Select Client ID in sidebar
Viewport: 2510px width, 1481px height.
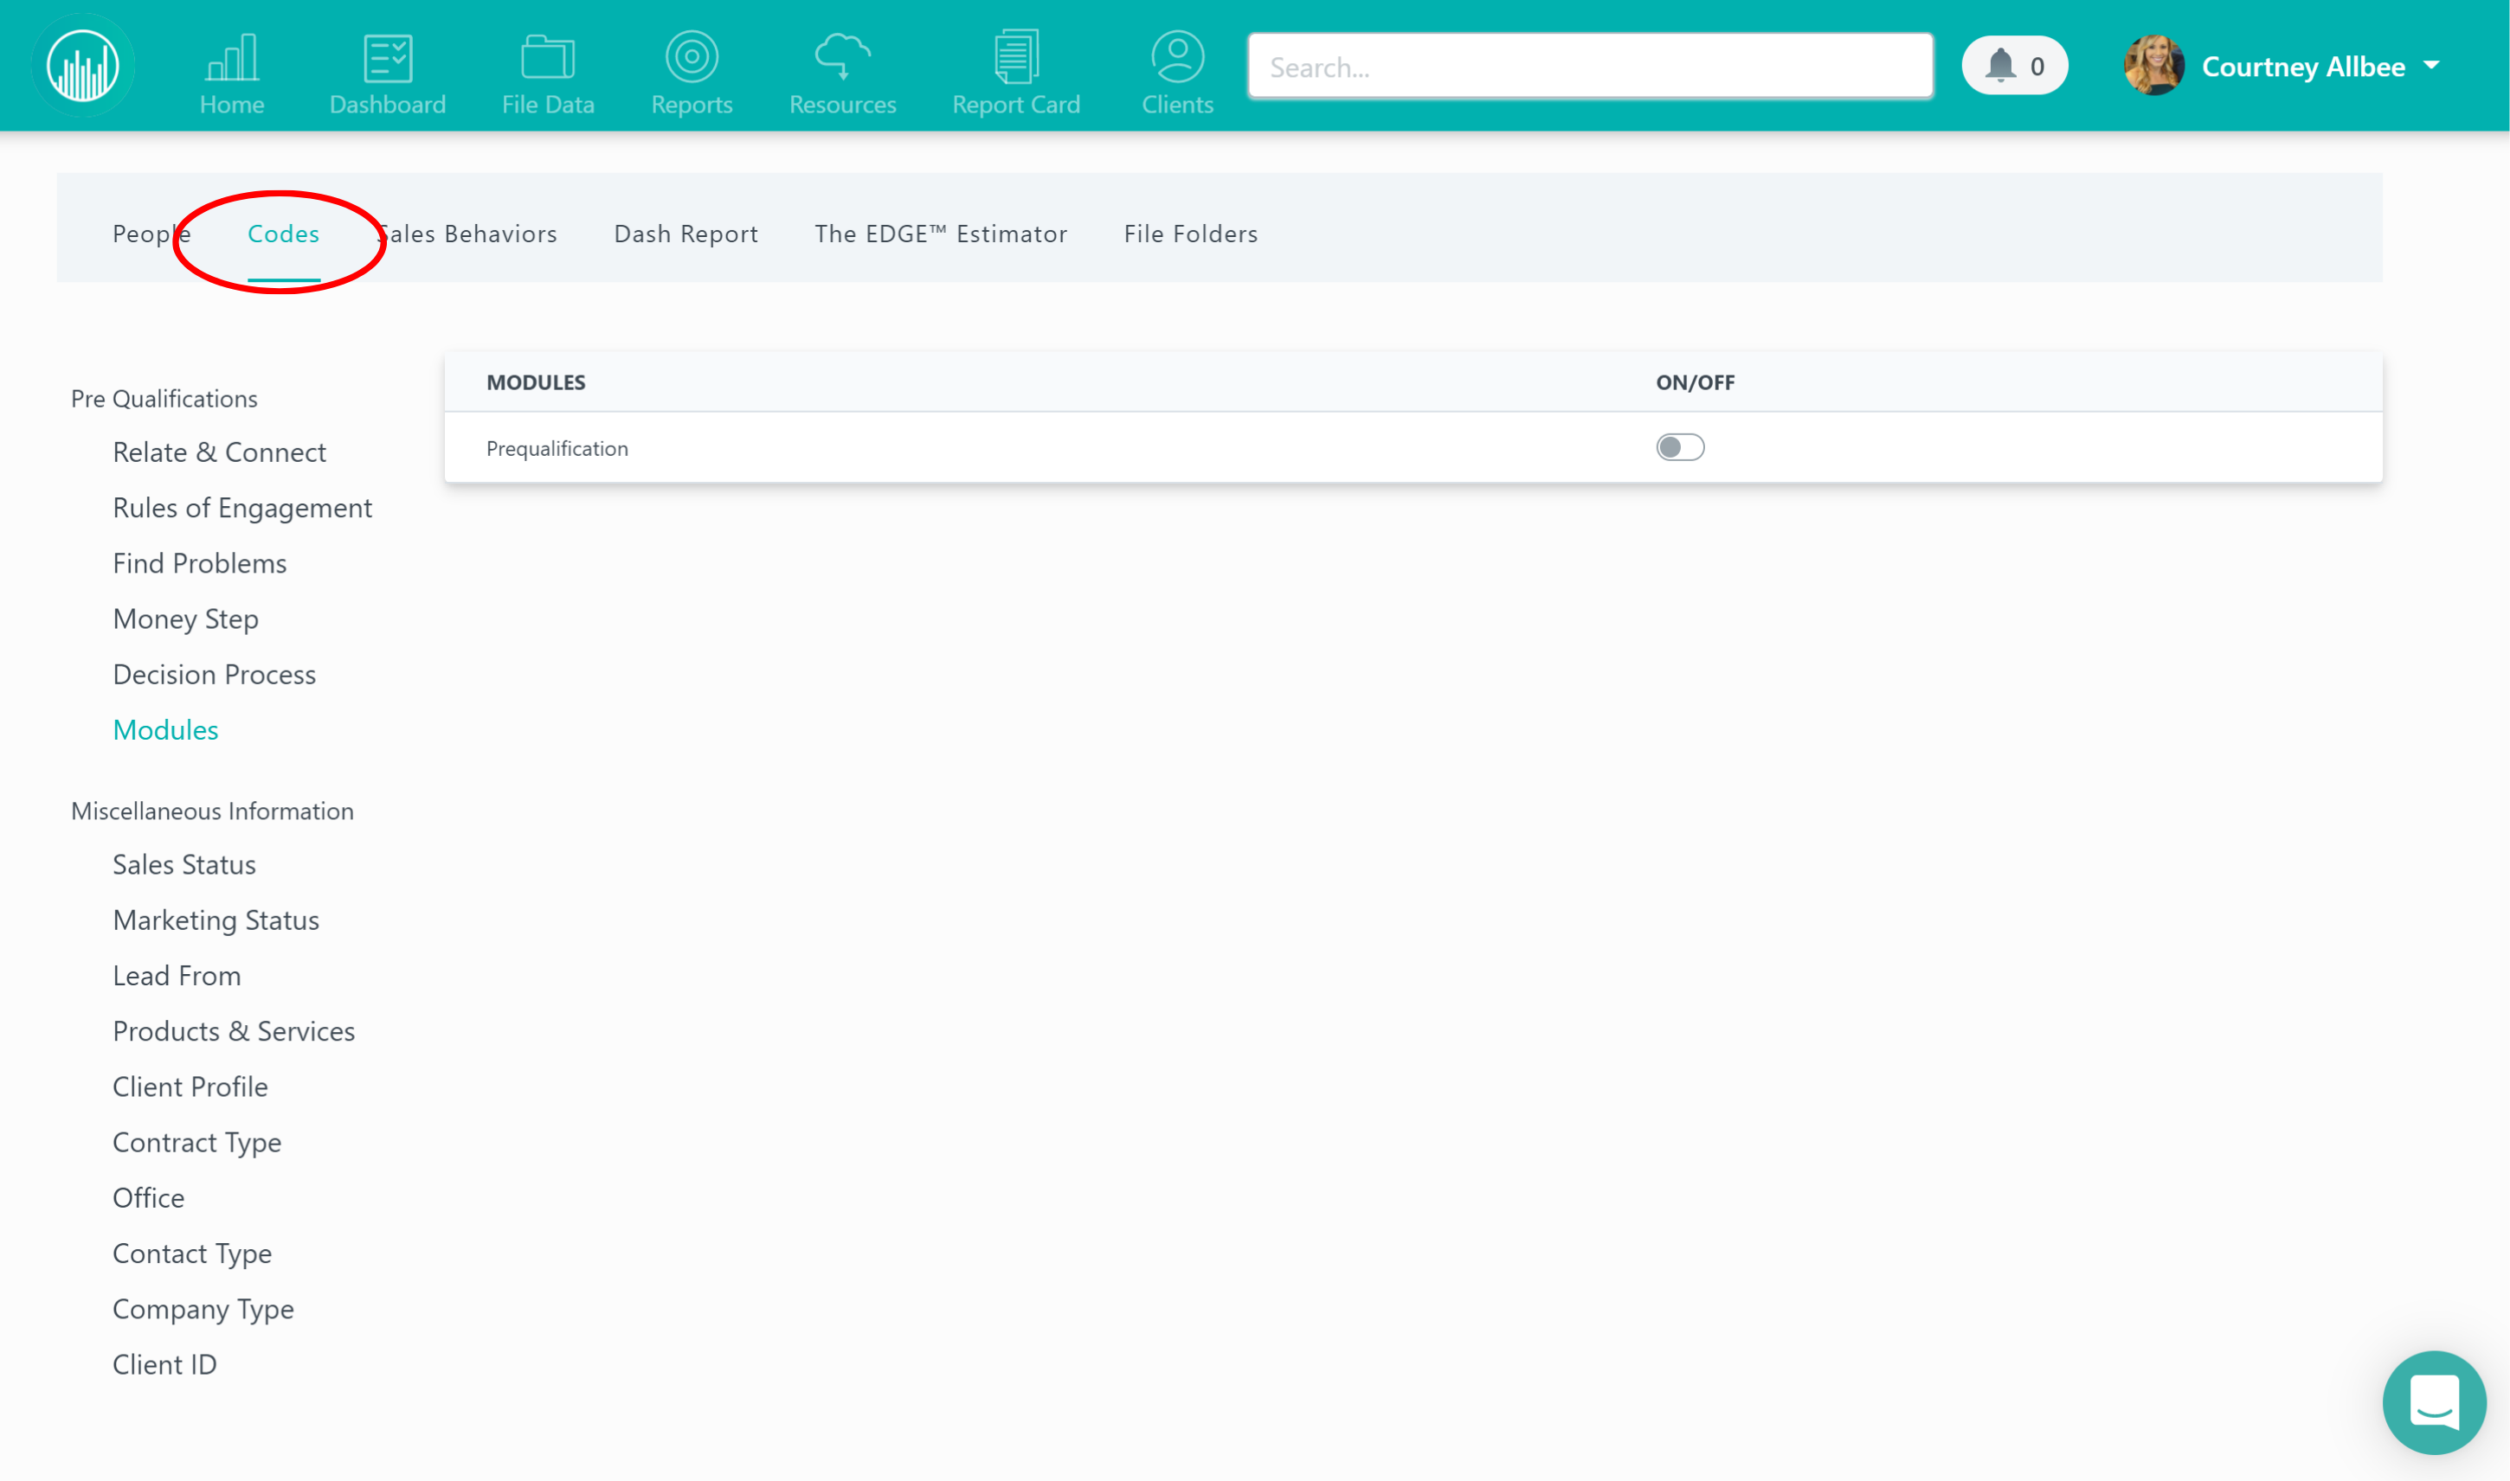164,1364
